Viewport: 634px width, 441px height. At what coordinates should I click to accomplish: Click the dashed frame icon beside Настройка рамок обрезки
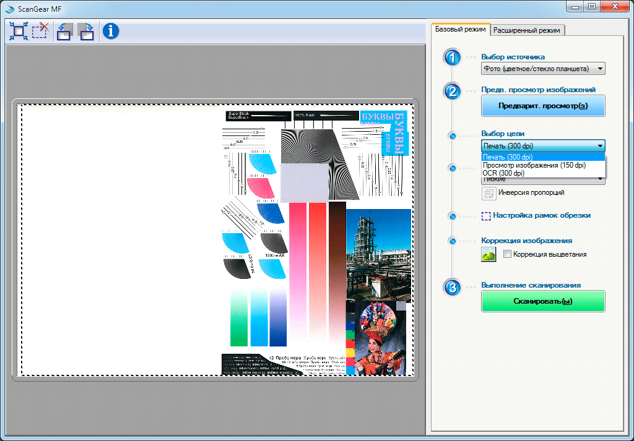pyautogui.click(x=486, y=216)
